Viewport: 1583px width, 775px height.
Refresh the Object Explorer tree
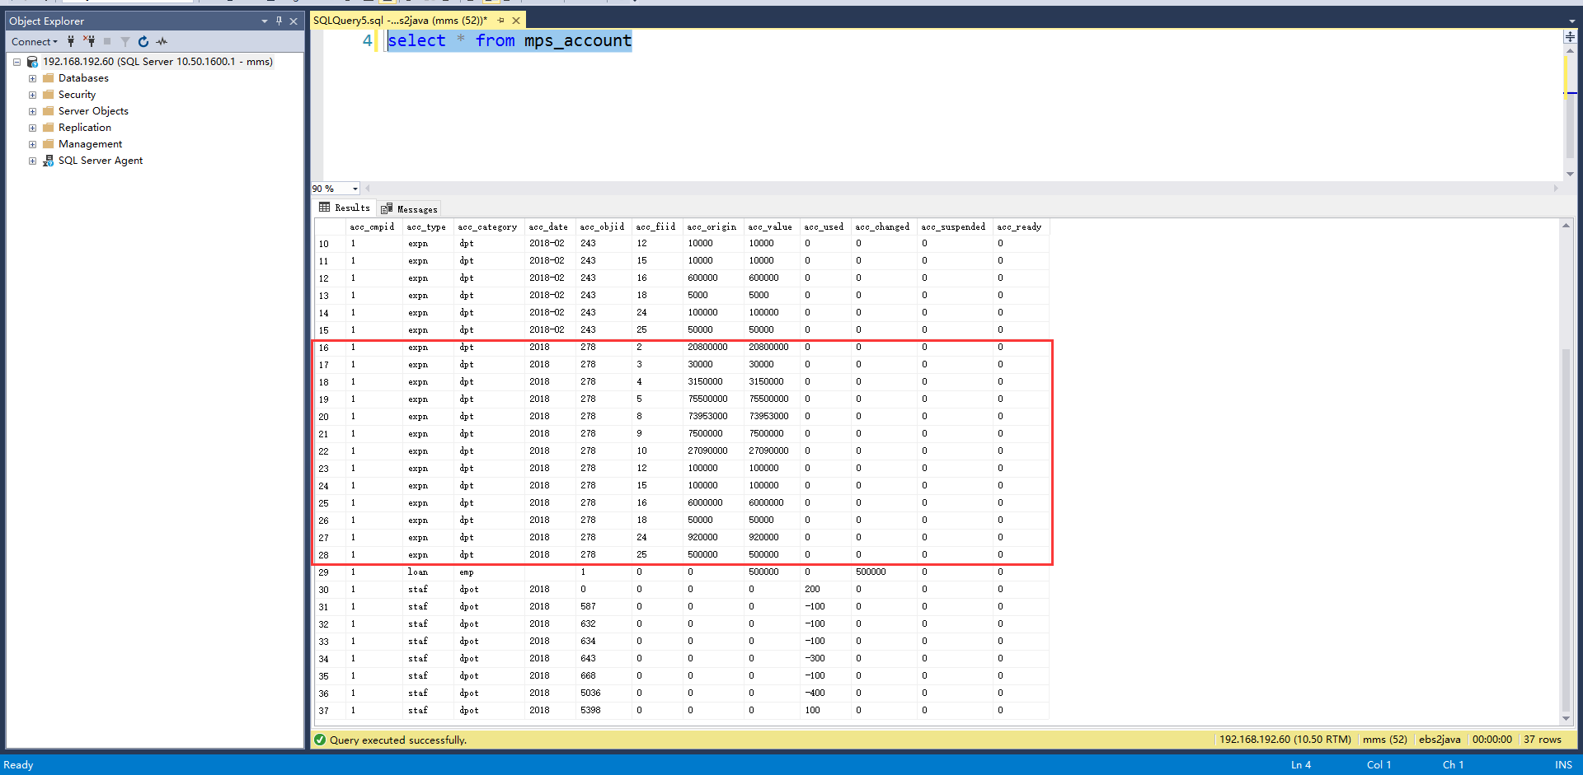tap(143, 41)
